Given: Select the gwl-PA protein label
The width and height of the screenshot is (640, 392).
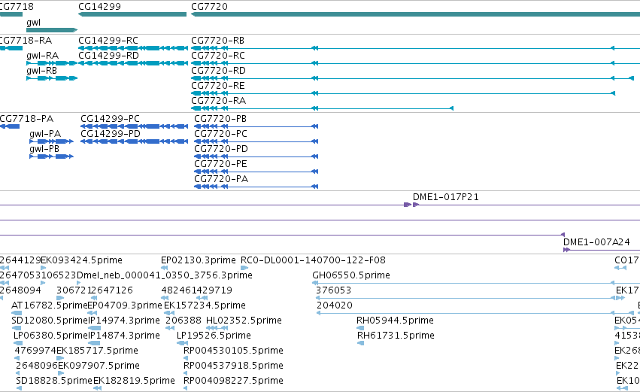Looking at the screenshot, I should click(45, 134).
